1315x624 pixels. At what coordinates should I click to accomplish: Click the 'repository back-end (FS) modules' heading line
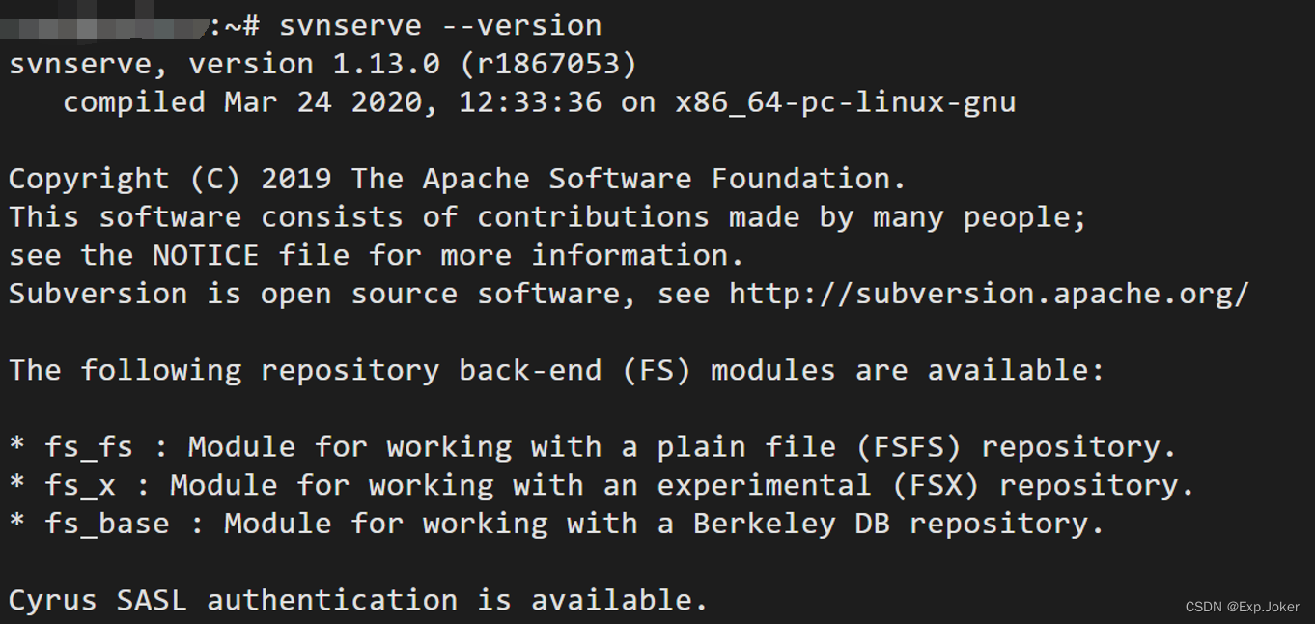(x=555, y=370)
